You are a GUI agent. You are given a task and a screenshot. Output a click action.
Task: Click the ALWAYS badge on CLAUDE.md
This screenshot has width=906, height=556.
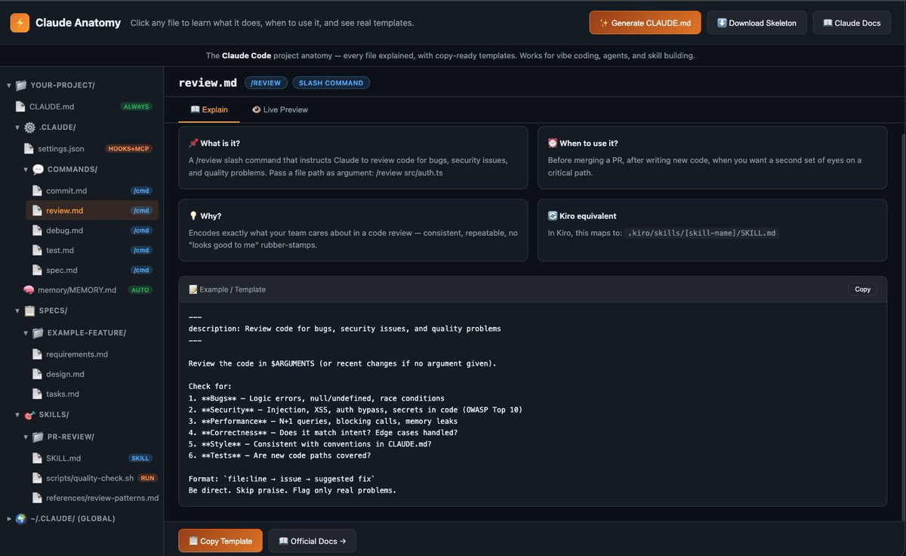[136, 107]
